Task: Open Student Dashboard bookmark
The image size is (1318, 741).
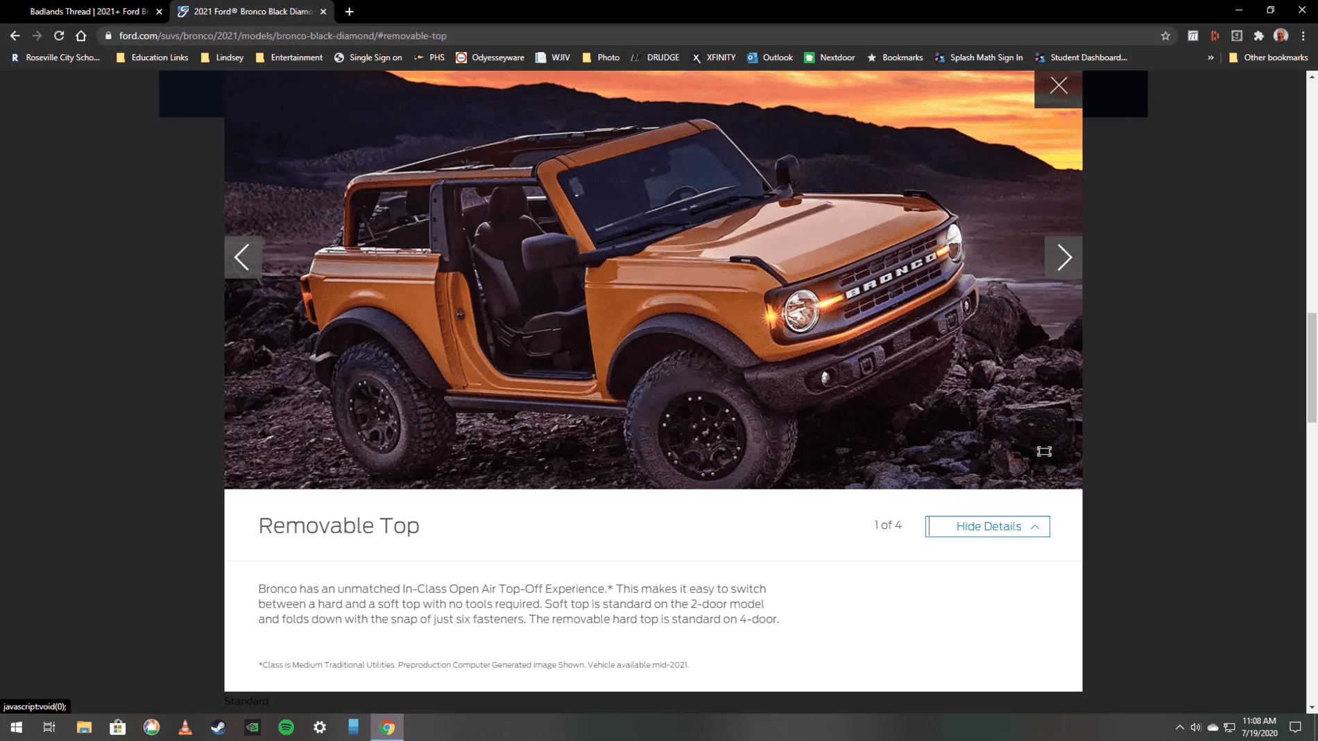Action: 1080,58
